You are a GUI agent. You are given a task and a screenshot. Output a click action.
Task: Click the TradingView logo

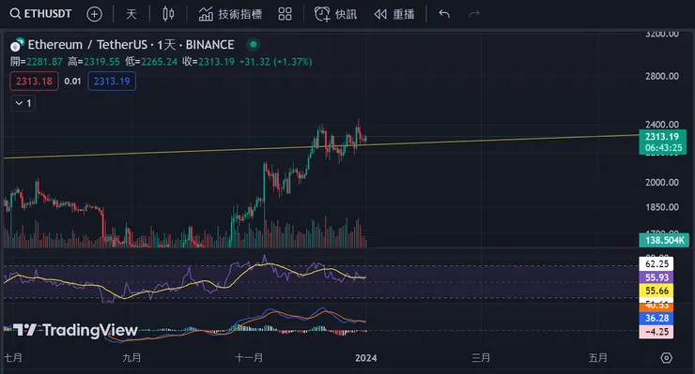click(75, 330)
